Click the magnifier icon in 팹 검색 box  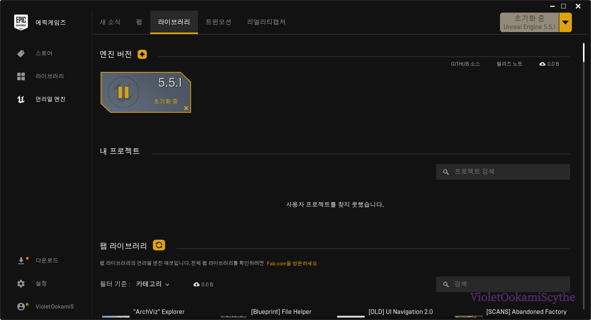pyautogui.click(x=446, y=284)
